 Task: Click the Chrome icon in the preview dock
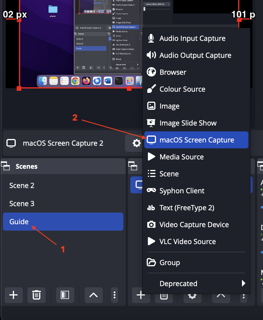pyautogui.click(x=75, y=81)
